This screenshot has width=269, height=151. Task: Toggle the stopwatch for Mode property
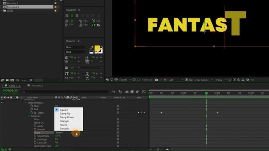coord(35,126)
